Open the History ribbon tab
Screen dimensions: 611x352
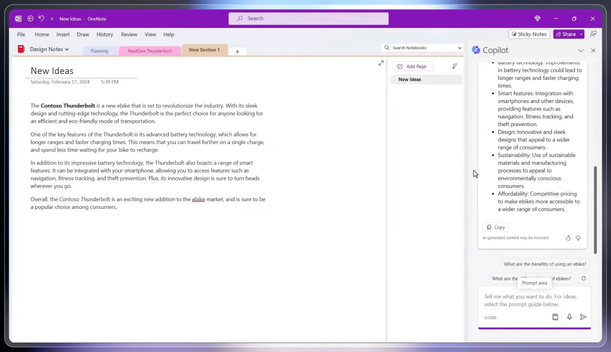coord(105,34)
